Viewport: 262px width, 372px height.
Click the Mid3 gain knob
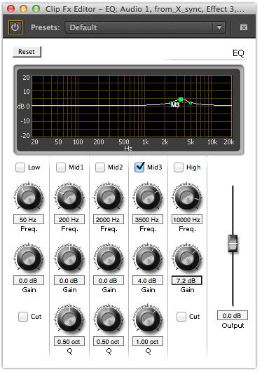pyautogui.click(x=148, y=258)
